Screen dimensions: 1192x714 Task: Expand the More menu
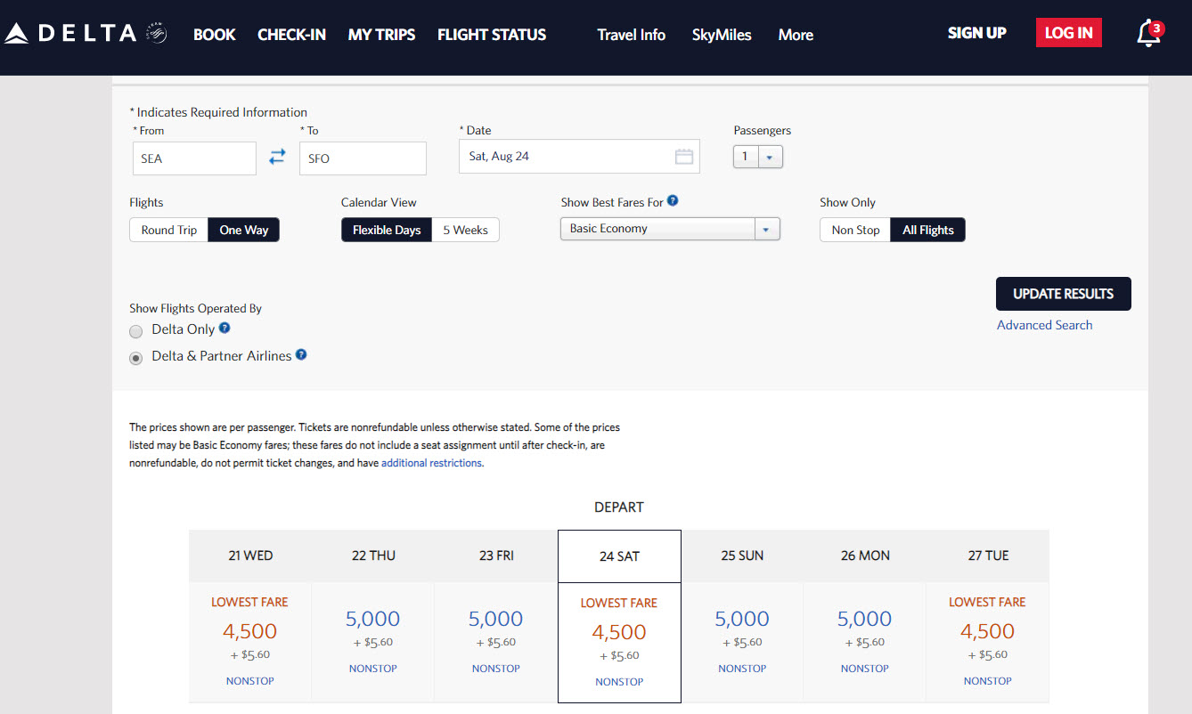(796, 35)
